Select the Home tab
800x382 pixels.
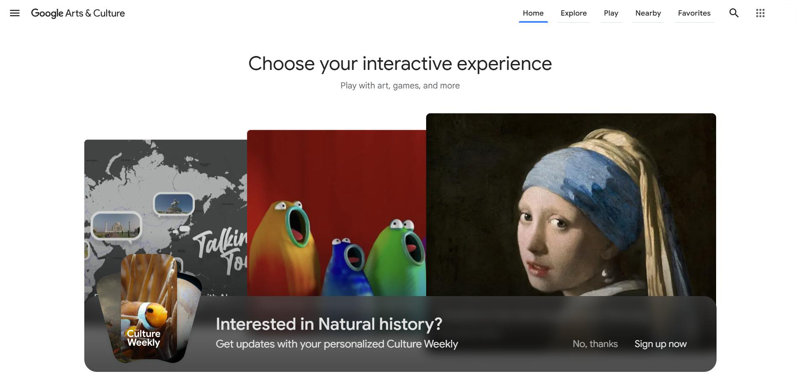click(533, 13)
